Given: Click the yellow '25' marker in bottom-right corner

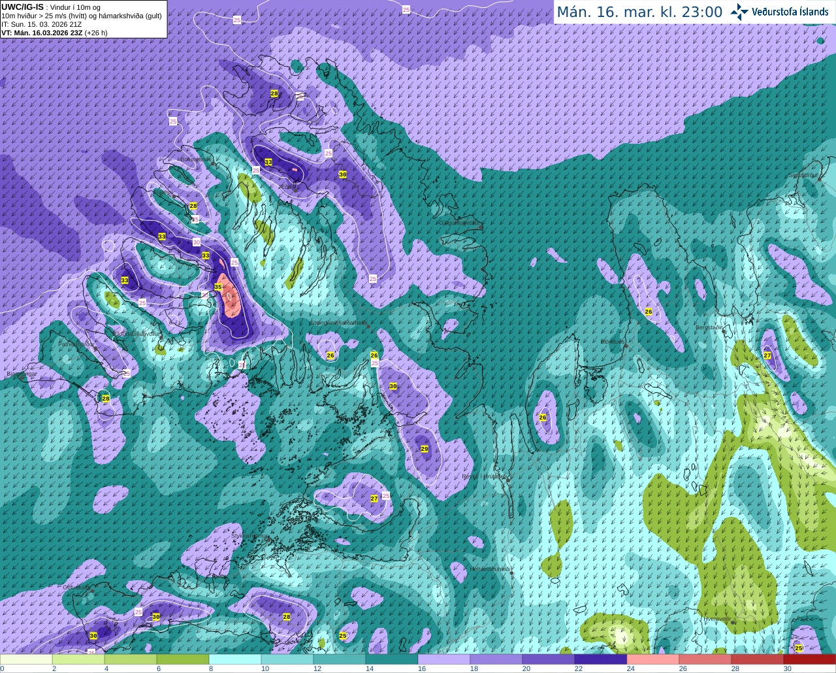Looking at the screenshot, I should coord(799,648).
